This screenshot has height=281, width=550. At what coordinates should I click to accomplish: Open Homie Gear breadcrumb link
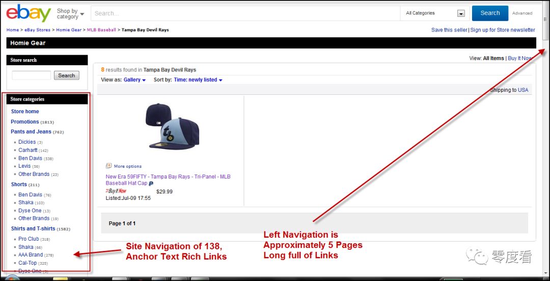coord(69,30)
